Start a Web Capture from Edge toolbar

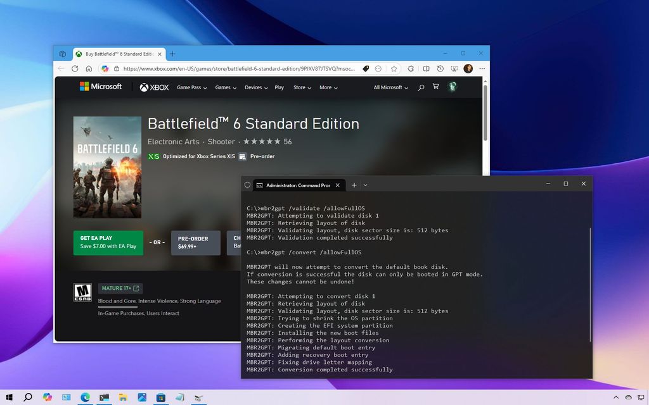454,68
